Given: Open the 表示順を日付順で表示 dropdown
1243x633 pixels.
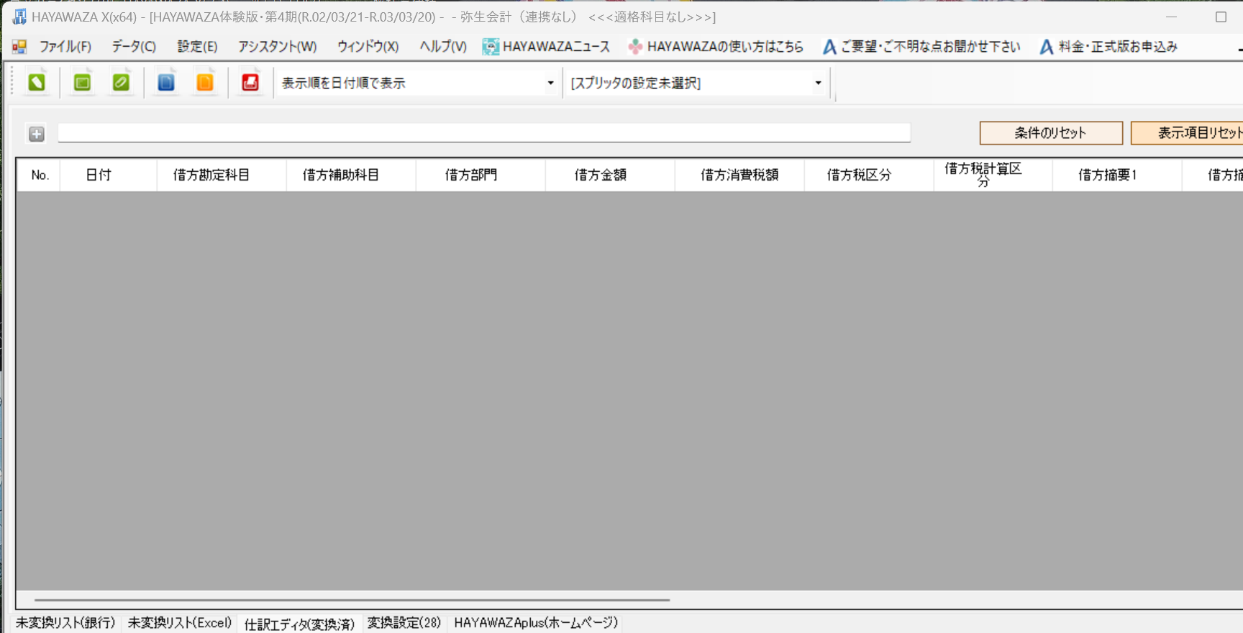Looking at the screenshot, I should (550, 83).
